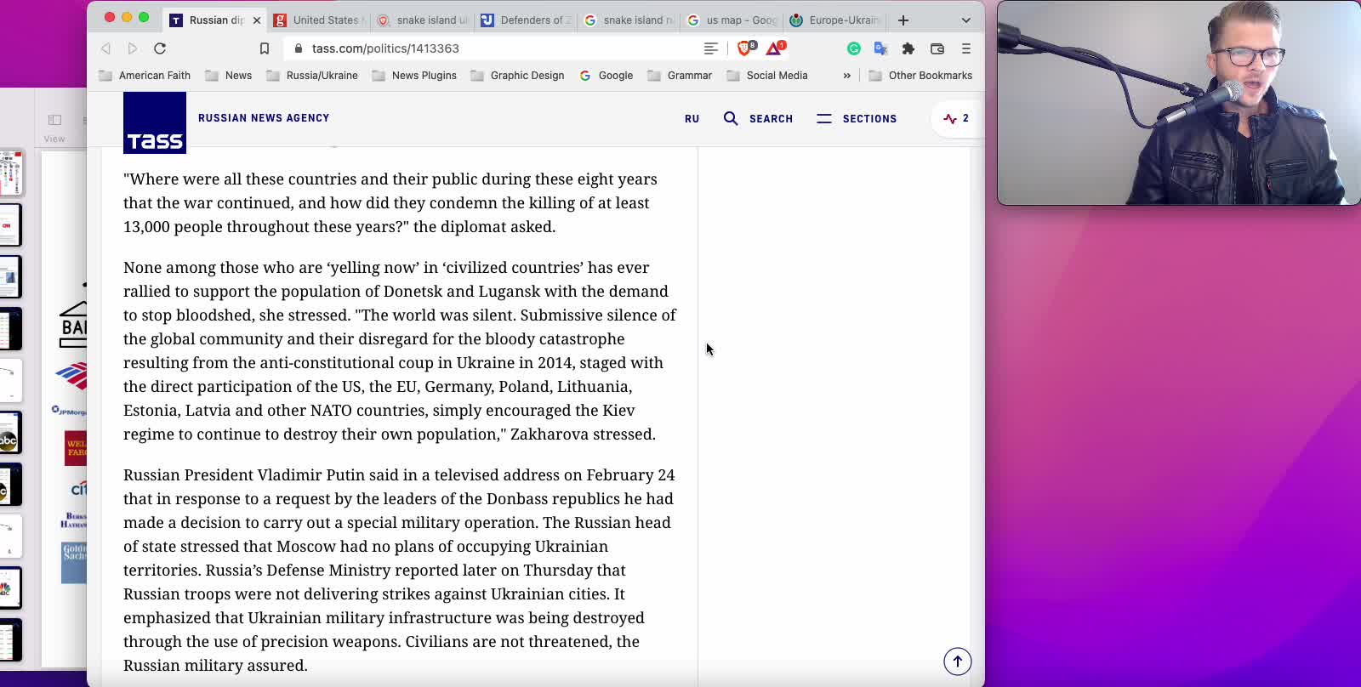Screen dimensions: 1361x687
Task: Click the TASS logo
Action: click(155, 123)
